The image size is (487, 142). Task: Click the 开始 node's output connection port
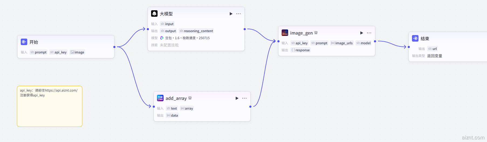(x=114, y=47)
